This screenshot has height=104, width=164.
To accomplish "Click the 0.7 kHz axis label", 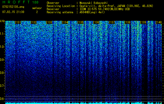I will [x=2, y=86].
